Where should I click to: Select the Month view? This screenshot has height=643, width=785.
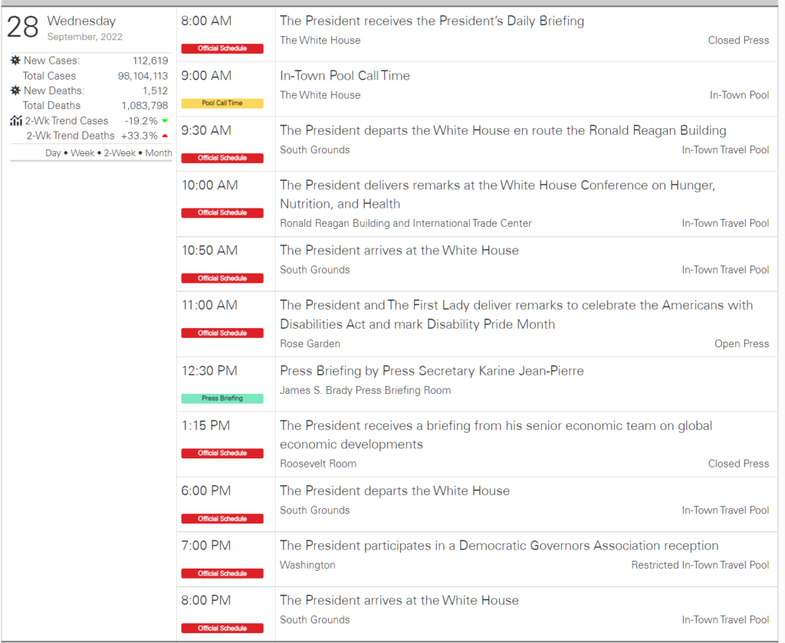tap(159, 153)
